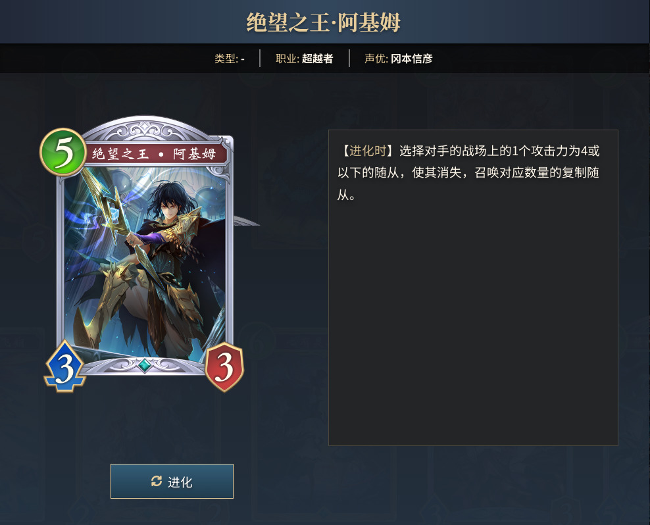Click the red name banner on the card
Image resolution: width=650 pixels, height=525 pixels.
coord(154,154)
